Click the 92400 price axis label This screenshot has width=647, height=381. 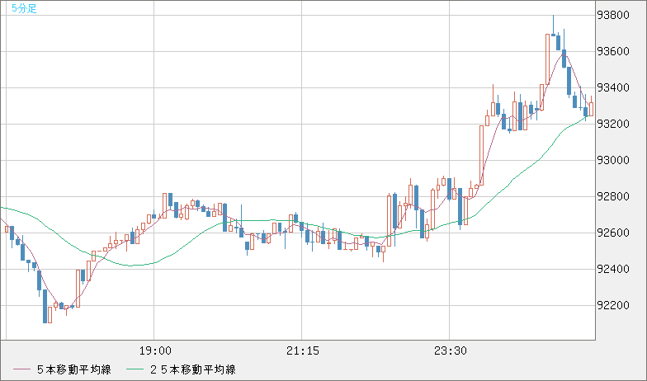613,269
